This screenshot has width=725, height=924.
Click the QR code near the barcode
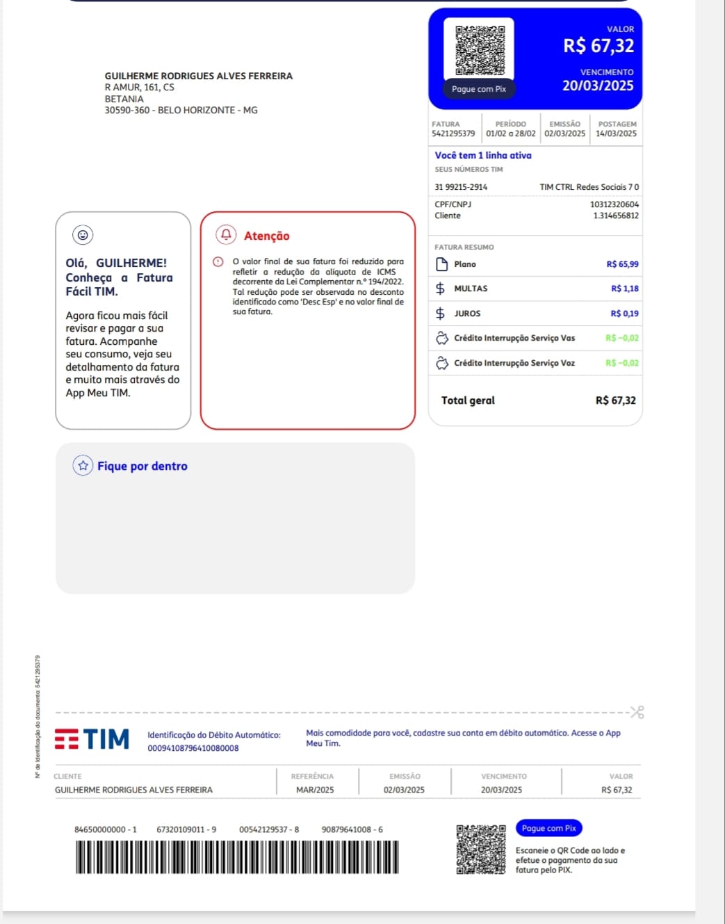coord(480,849)
